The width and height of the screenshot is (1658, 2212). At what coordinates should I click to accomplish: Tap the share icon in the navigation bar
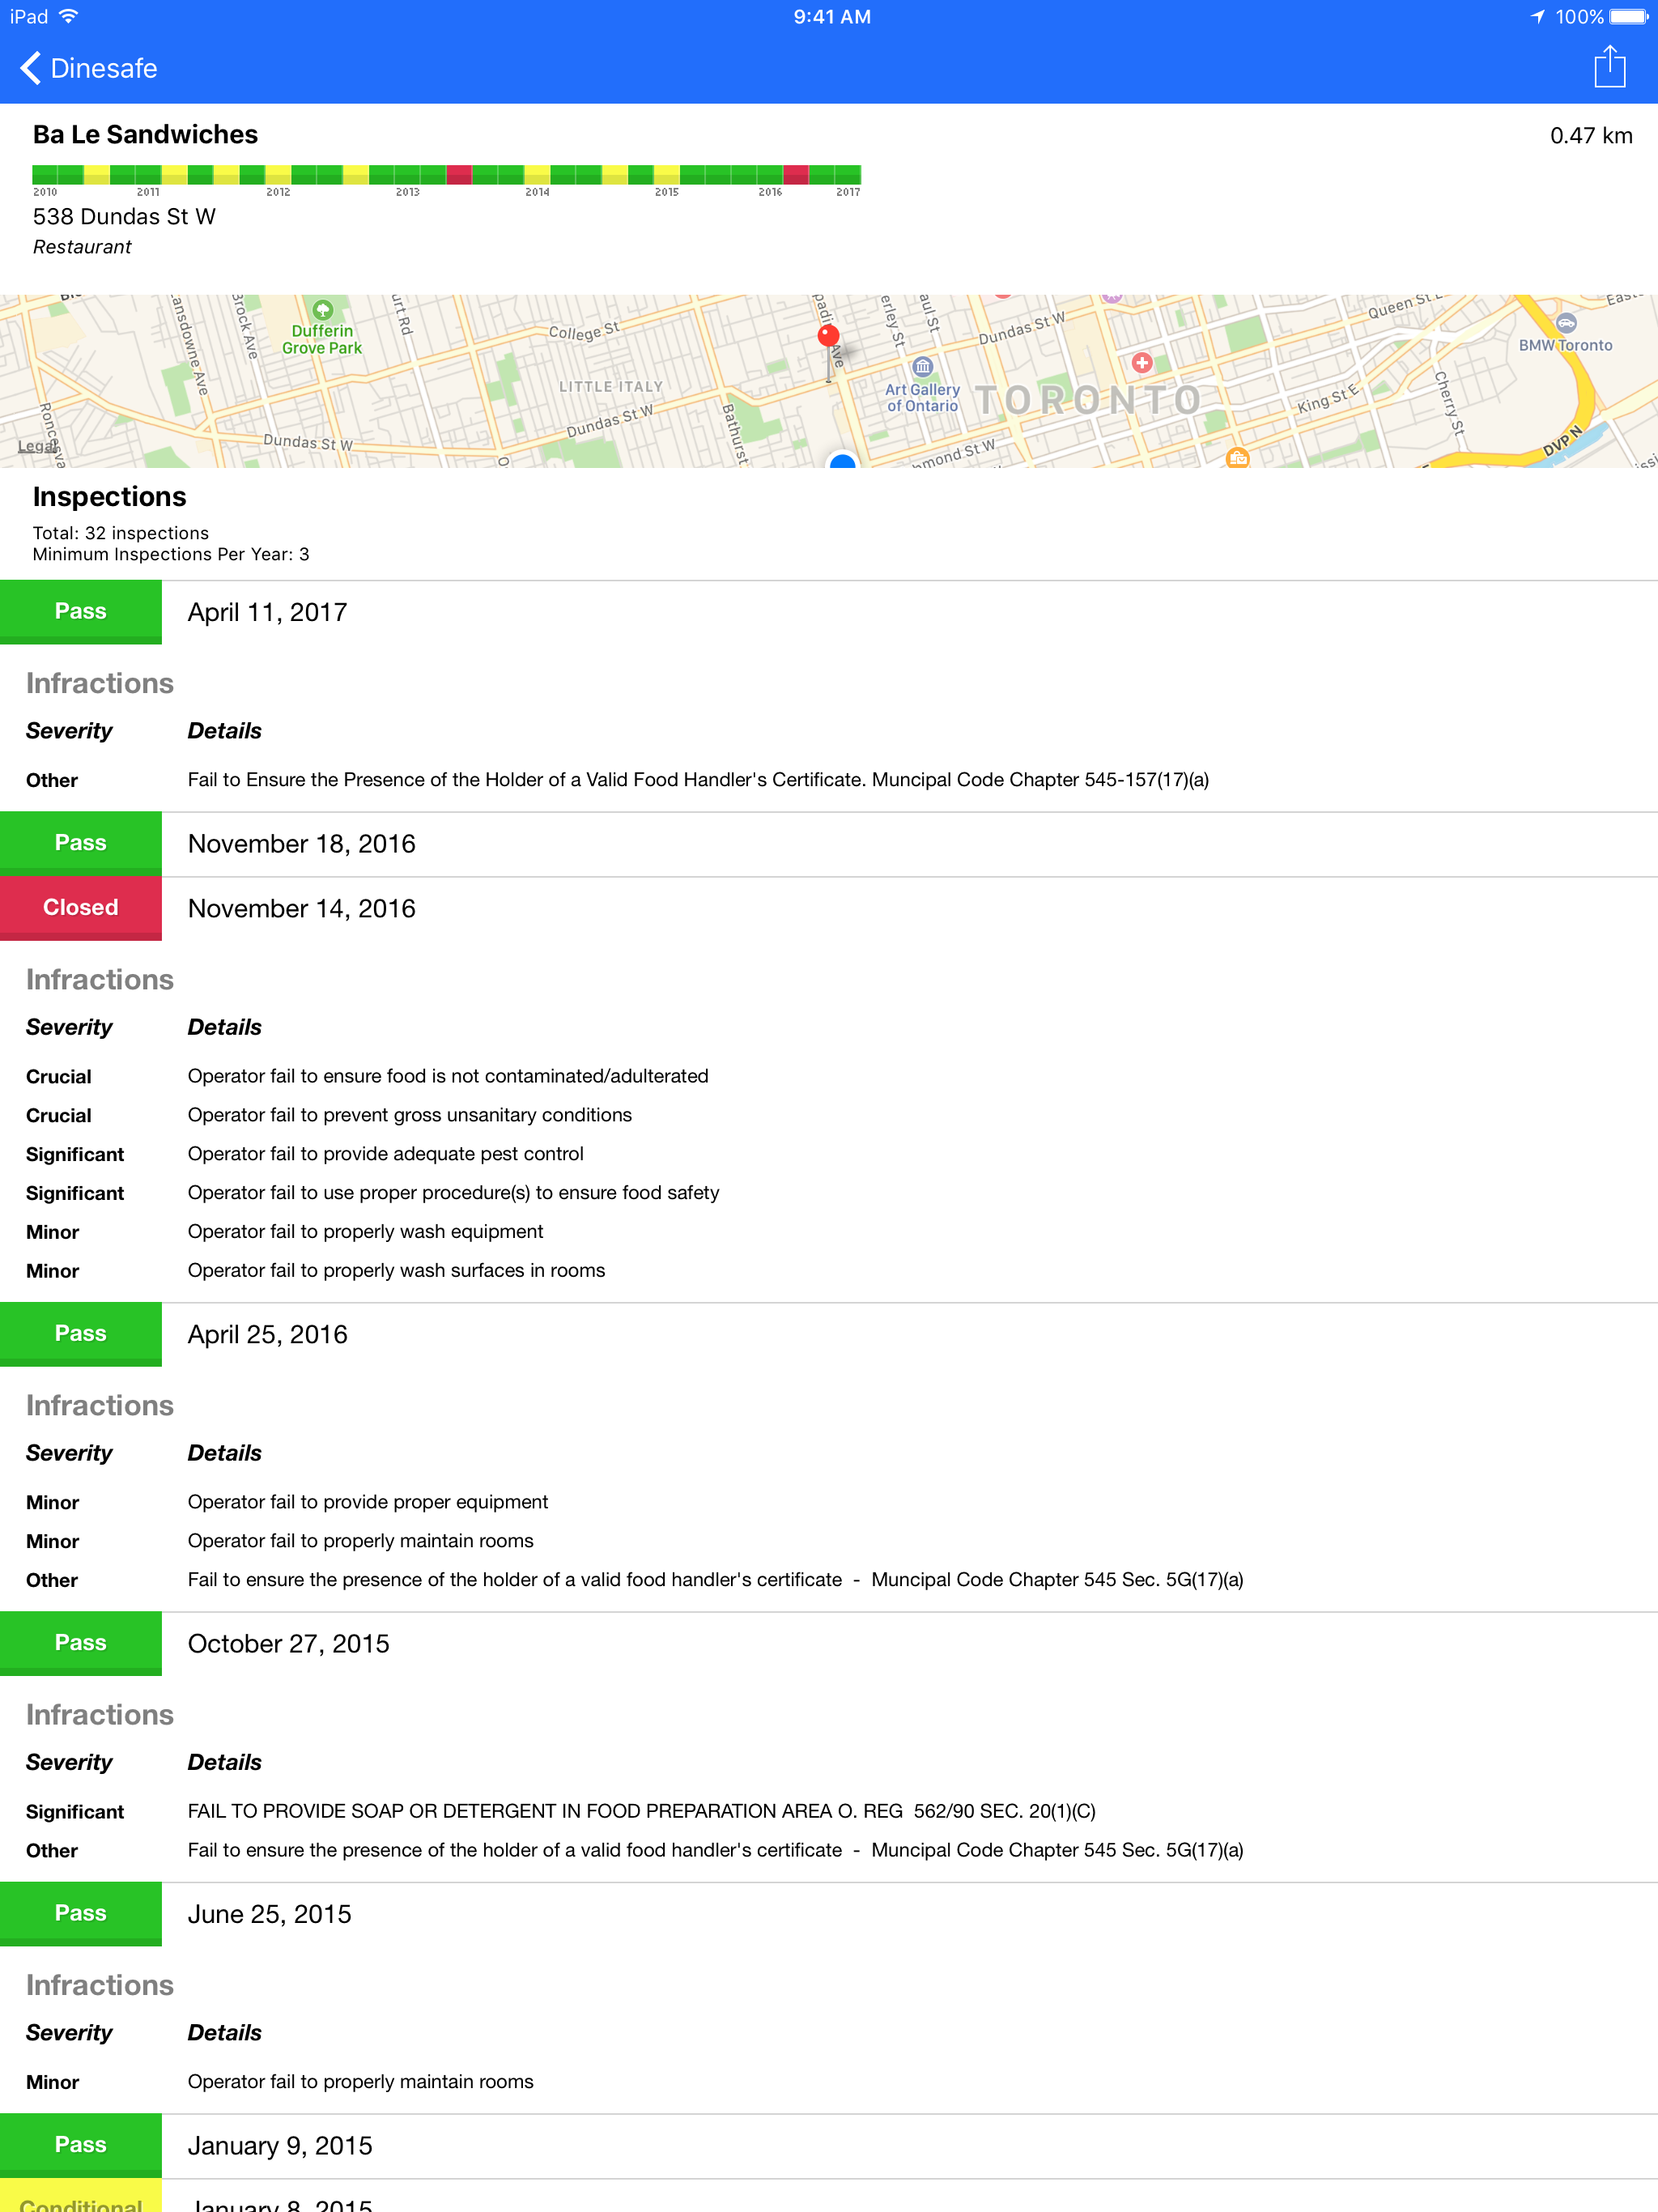point(1609,67)
